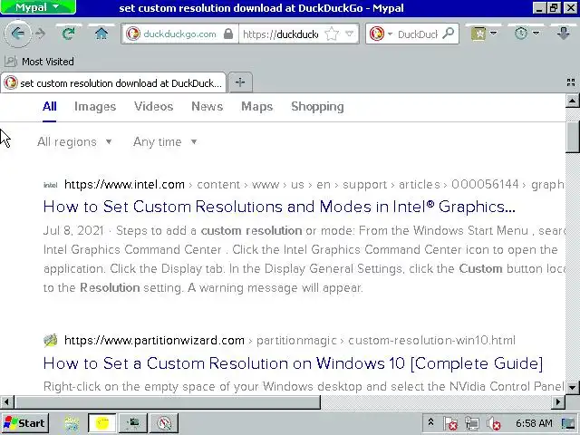Bookmark this page with the star icon
Screen dimensions: 580x435
pyautogui.click(x=332, y=34)
